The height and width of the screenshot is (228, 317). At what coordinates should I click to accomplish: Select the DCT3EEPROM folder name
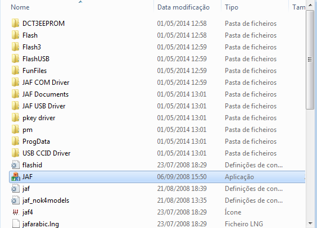(x=43, y=24)
